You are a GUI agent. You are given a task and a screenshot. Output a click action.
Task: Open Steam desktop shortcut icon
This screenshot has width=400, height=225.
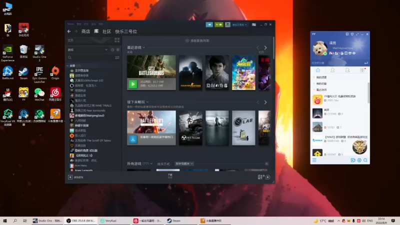(x=23, y=73)
